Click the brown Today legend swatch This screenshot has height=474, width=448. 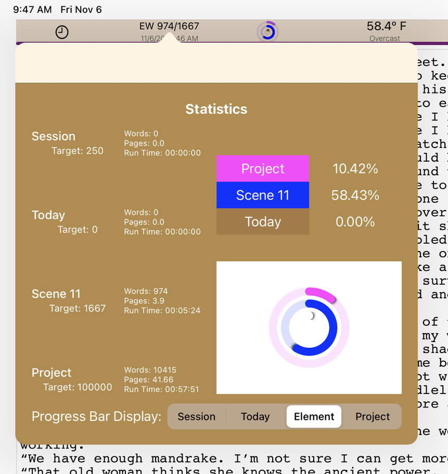click(x=263, y=222)
